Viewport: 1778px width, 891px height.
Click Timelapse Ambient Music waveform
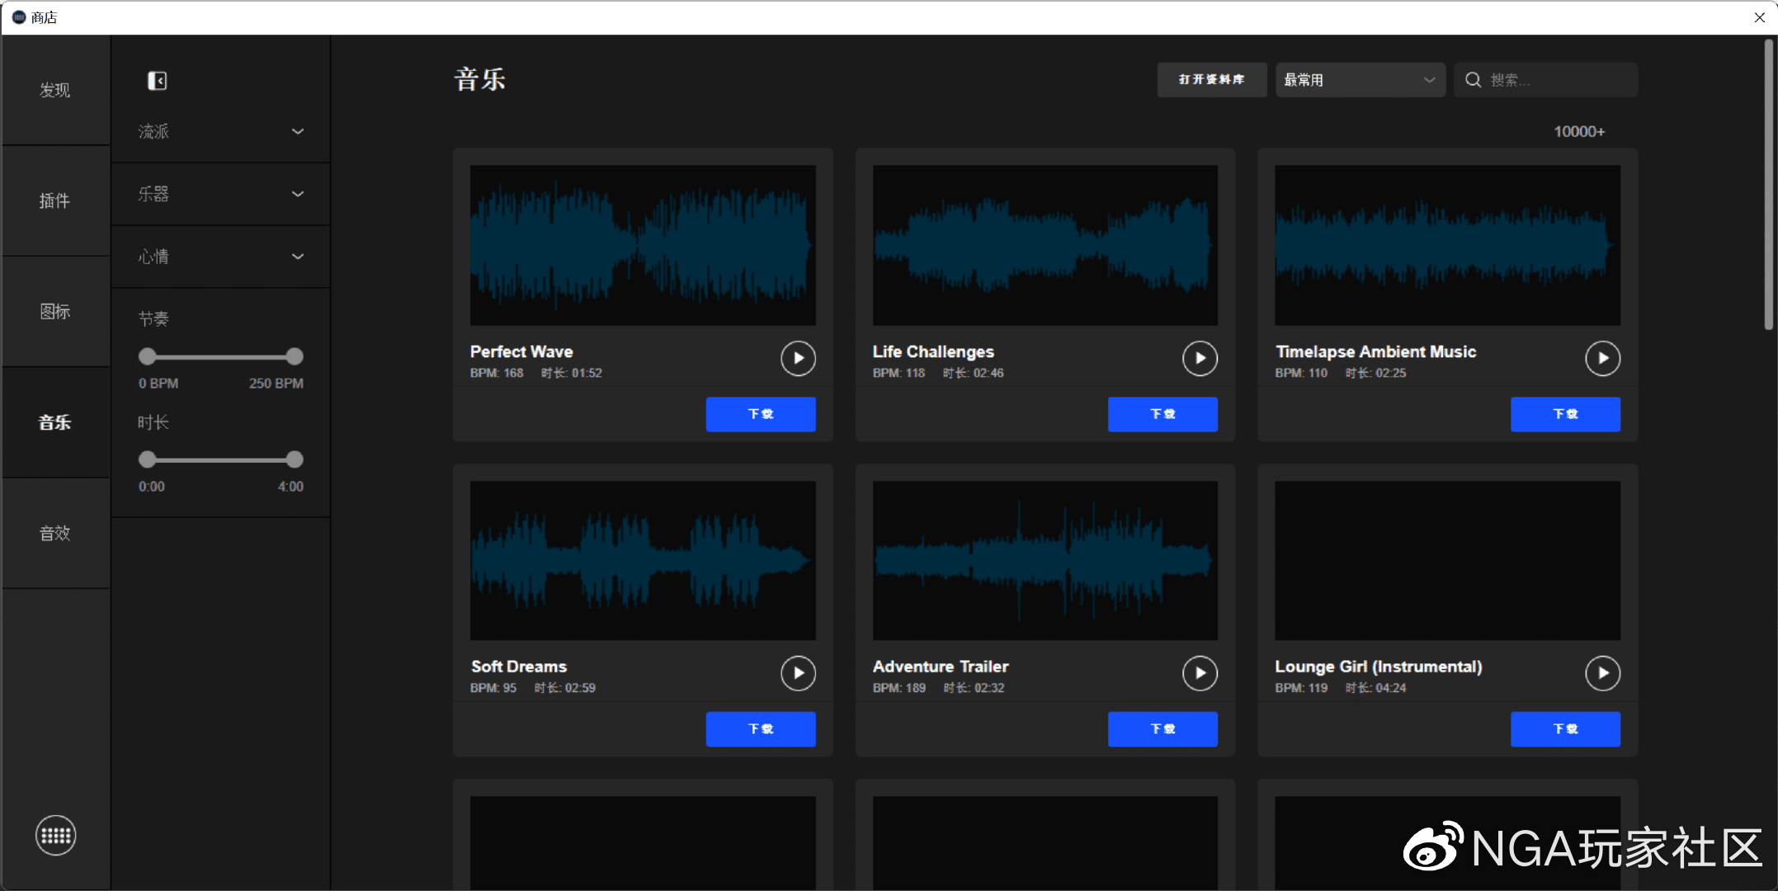(1447, 245)
